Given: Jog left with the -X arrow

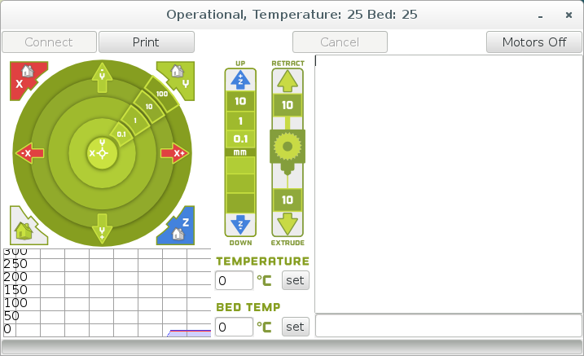Looking at the screenshot, I should click(x=29, y=153).
